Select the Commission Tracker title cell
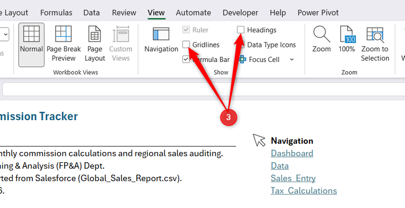 [x=39, y=116]
